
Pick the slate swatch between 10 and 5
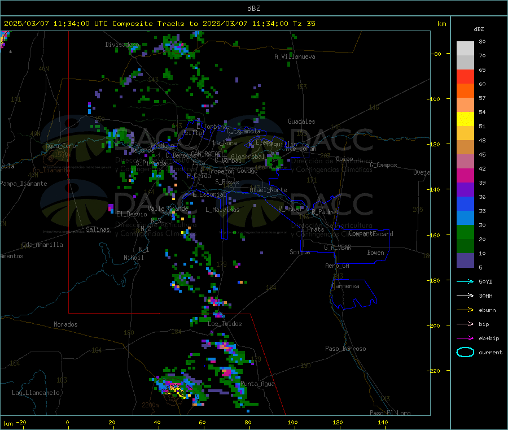tap(465, 260)
